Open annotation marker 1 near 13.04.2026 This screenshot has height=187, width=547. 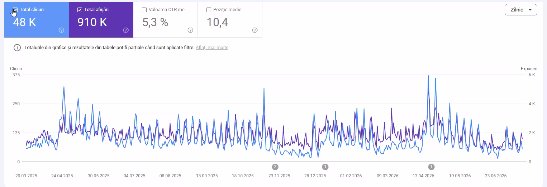[431, 167]
